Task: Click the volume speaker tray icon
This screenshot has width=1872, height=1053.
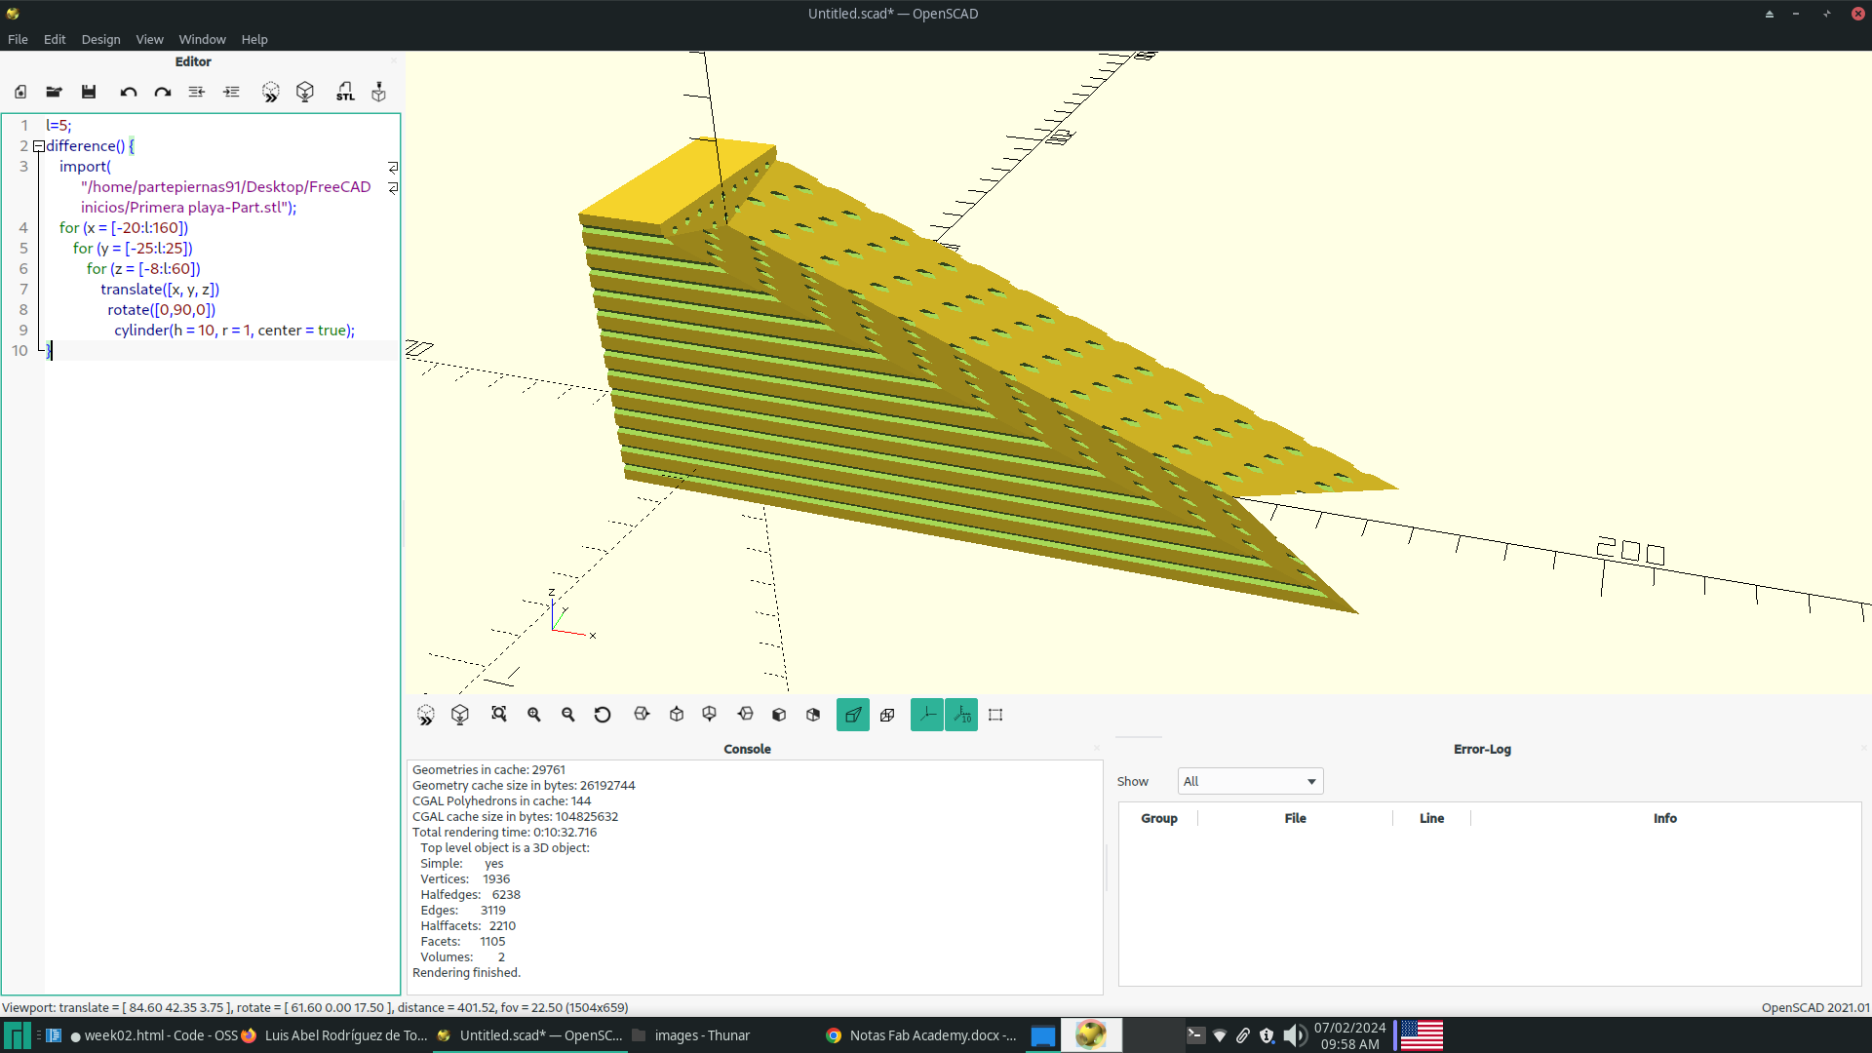Action: tap(1294, 1035)
